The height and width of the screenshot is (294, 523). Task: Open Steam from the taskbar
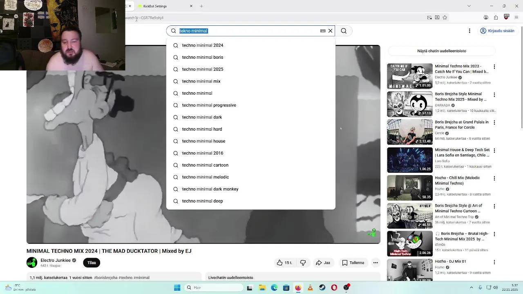322,287
